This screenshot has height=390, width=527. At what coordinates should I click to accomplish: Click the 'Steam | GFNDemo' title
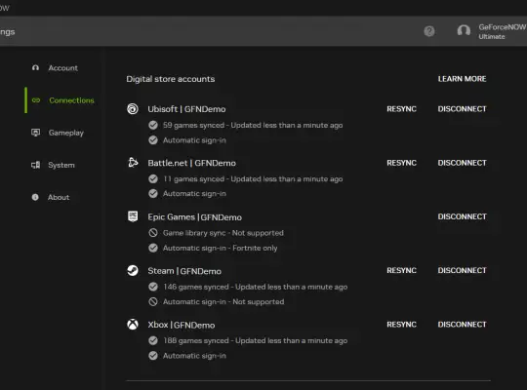click(x=184, y=271)
